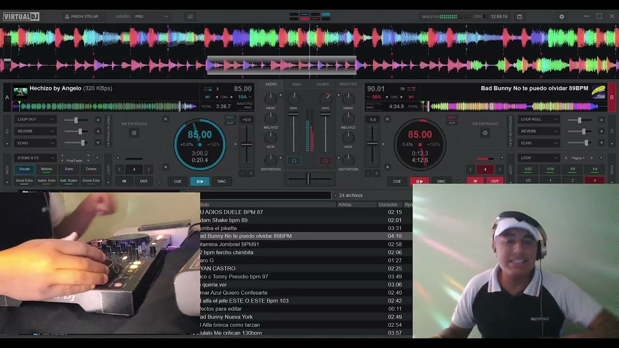Screen dimensions: 619x348
Task: Expand deck A key 10A dropdown
Action: coord(245,97)
